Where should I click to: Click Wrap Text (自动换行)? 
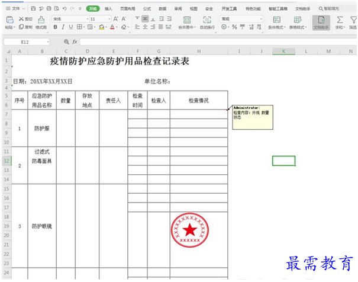(x=207, y=23)
